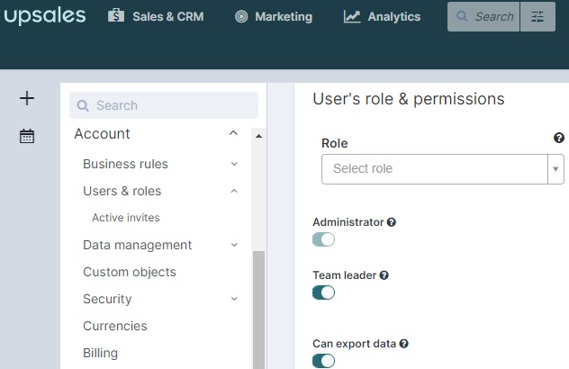This screenshot has height=369, width=569.
Task: Click the Administrator help icon
Action: (391, 222)
